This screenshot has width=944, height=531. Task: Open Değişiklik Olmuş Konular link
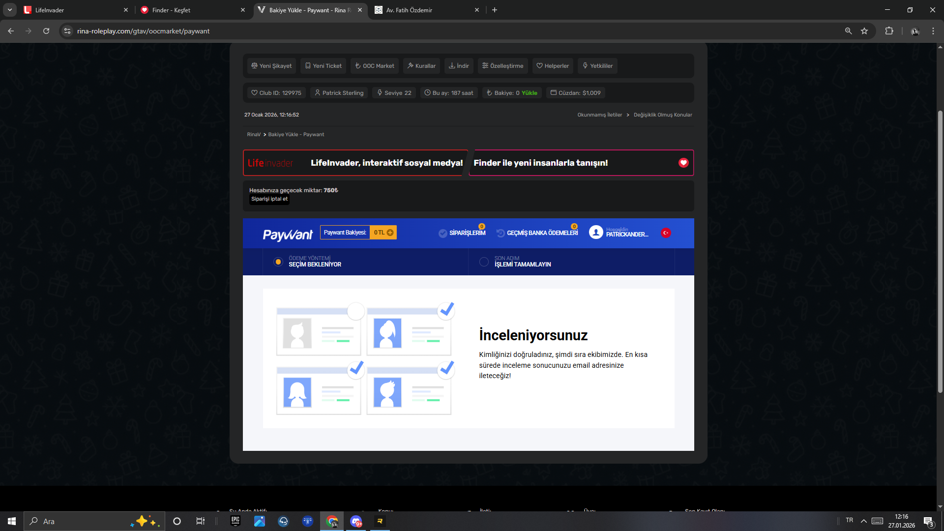coord(663,115)
